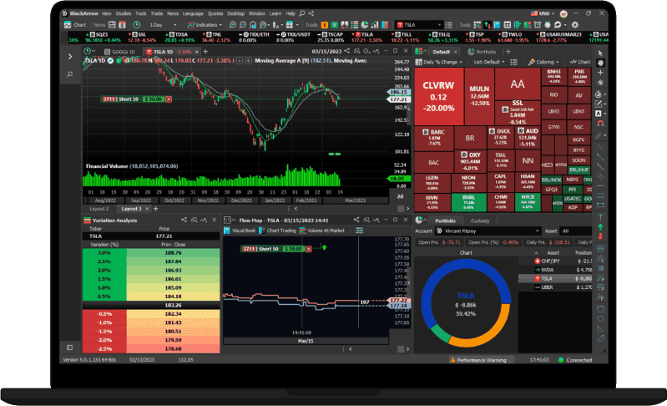
Task: Open the Coloring dropdown in heatmap
Action: click(x=543, y=62)
